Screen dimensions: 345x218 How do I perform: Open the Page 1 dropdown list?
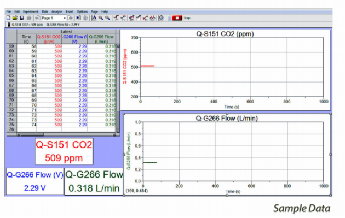click(65, 18)
